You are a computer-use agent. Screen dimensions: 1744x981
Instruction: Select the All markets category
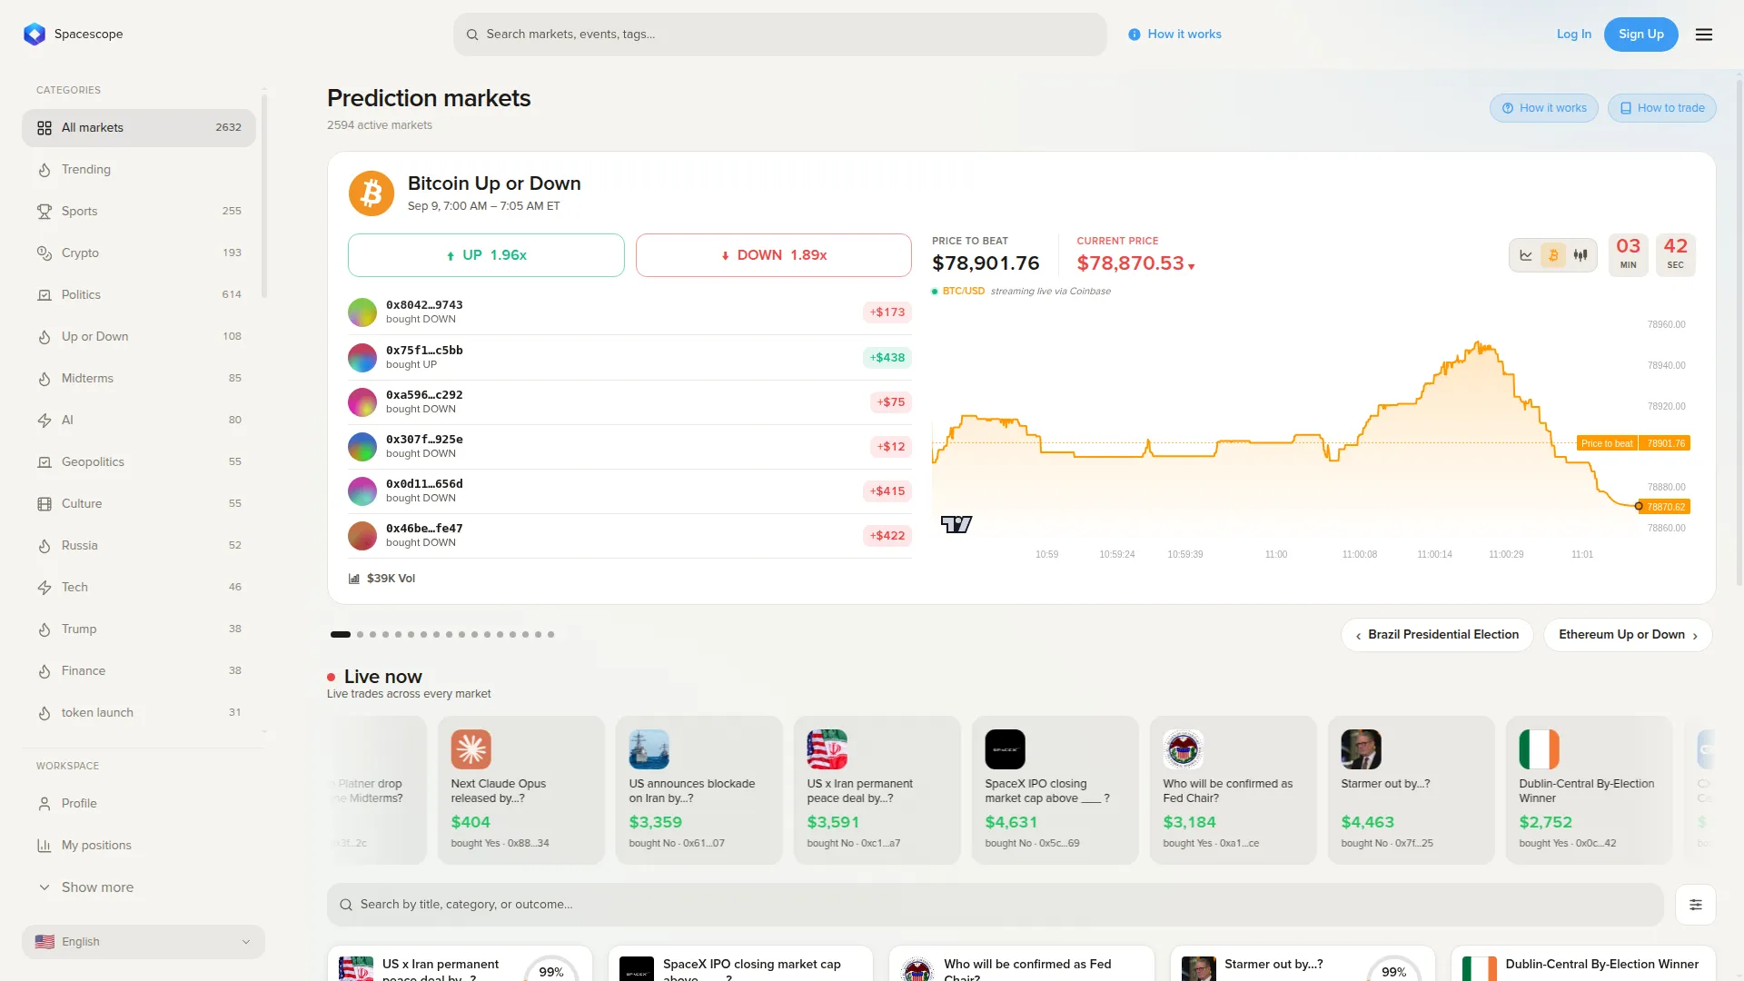[139, 128]
